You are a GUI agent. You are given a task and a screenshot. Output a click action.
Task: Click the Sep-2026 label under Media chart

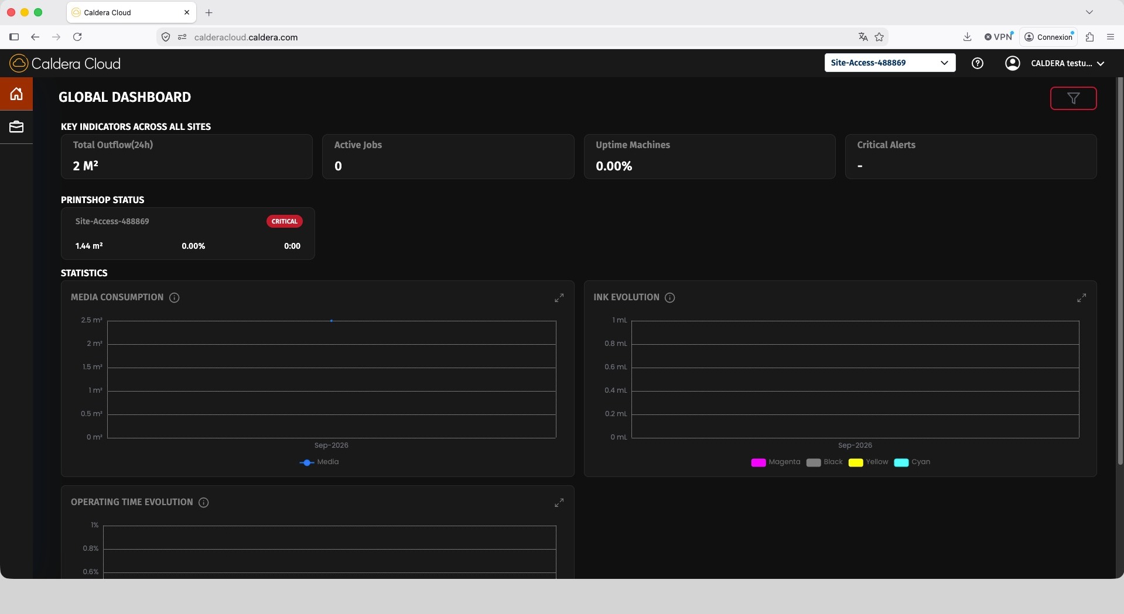coord(332,445)
